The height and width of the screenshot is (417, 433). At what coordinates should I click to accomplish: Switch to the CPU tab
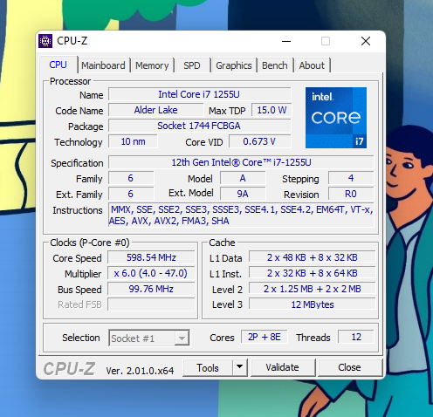[58, 65]
